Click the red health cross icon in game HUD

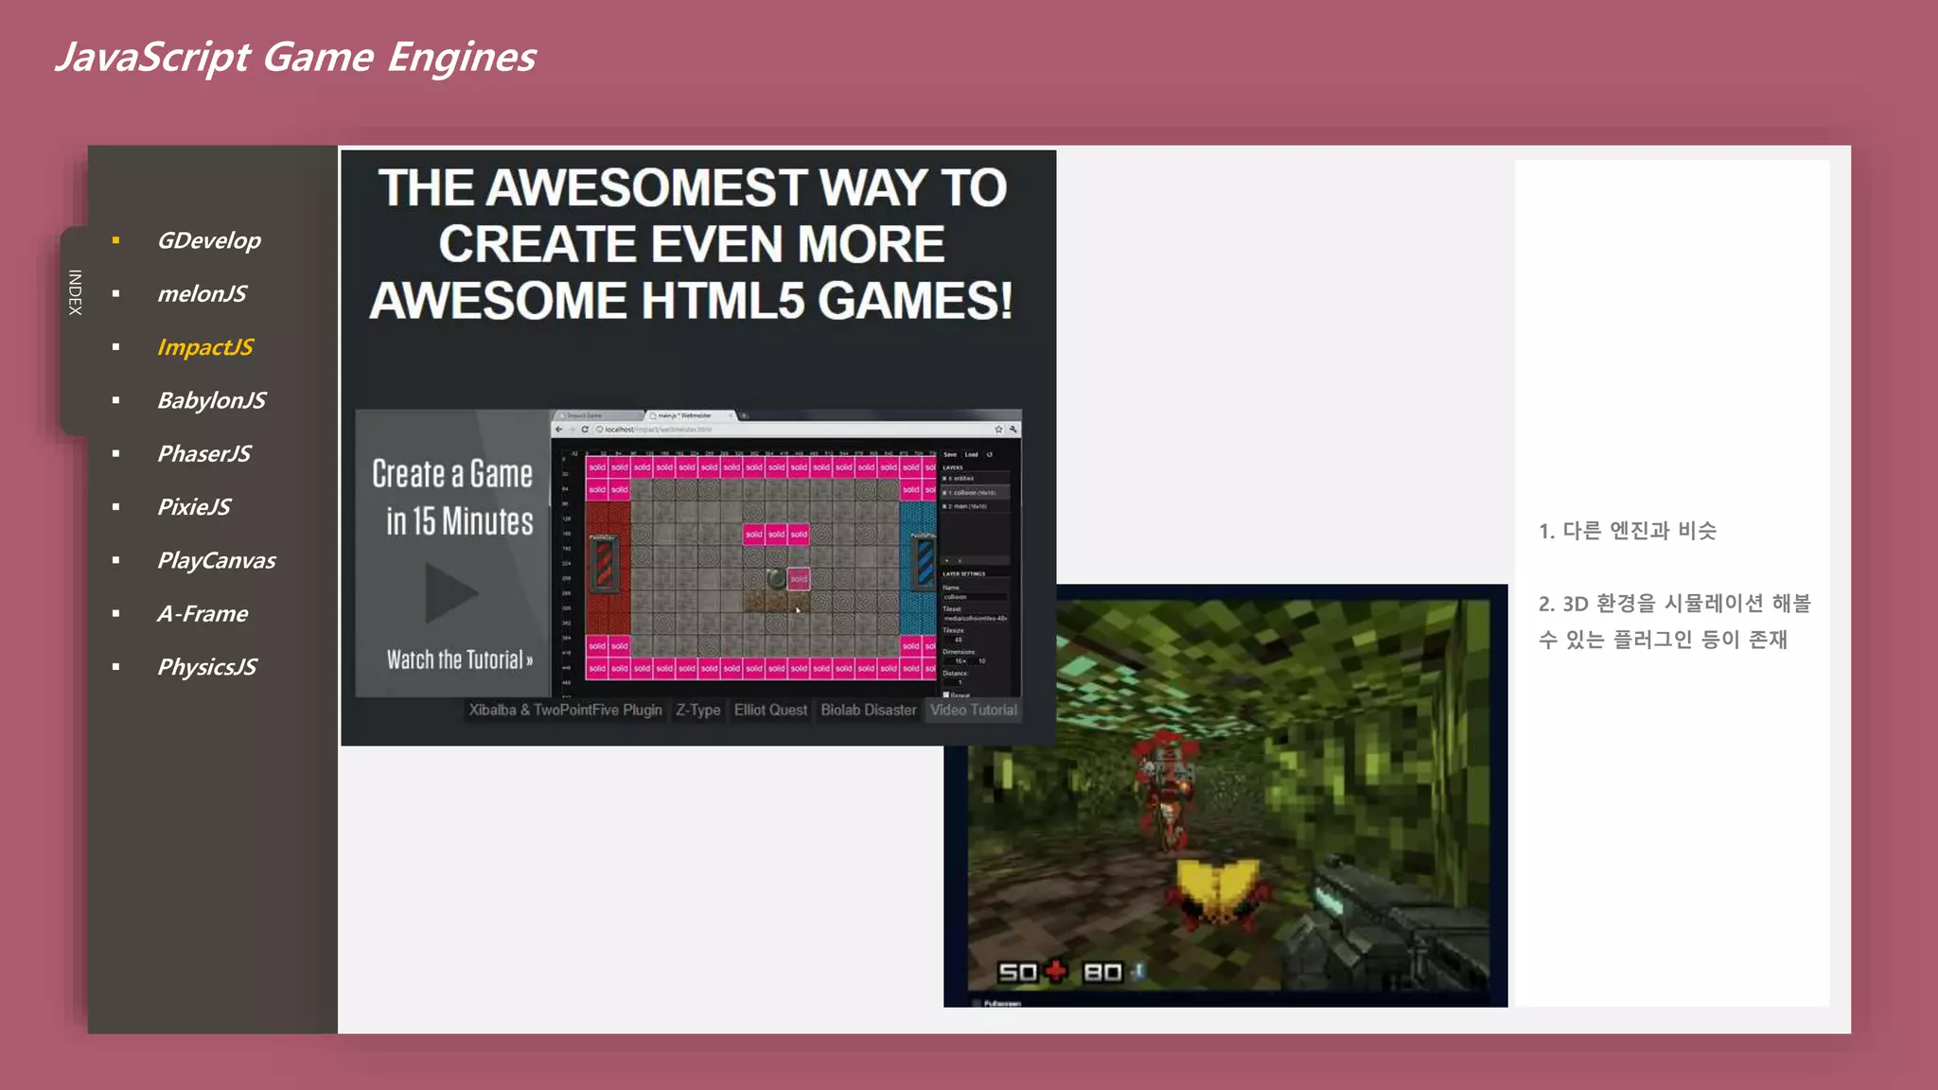tap(1055, 971)
